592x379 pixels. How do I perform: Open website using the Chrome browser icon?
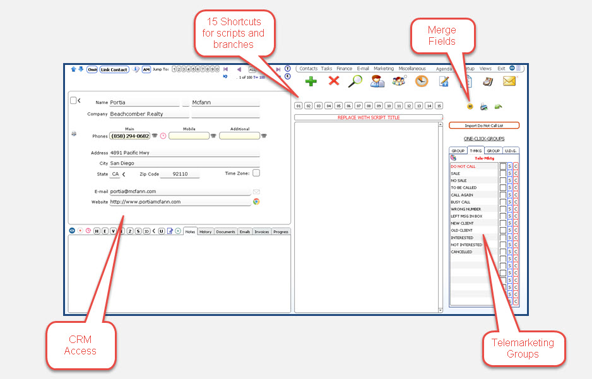pyautogui.click(x=256, y=202)
